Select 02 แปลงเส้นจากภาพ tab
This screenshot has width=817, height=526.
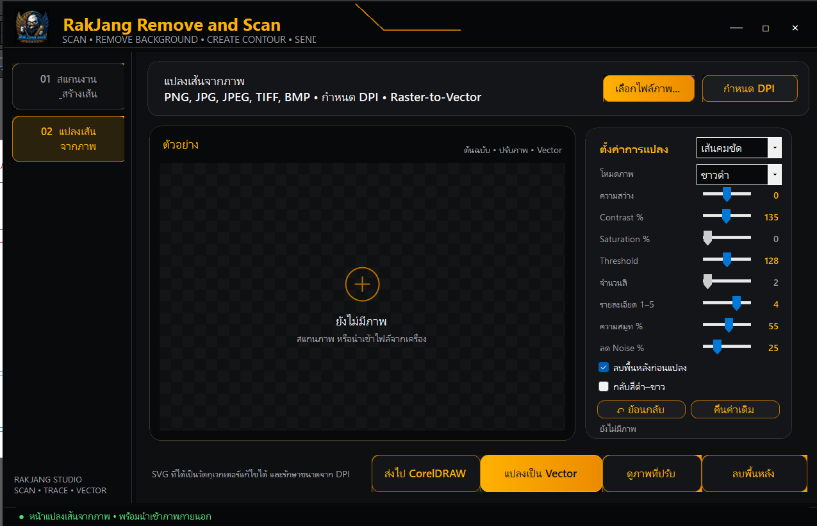pos(69,139)
